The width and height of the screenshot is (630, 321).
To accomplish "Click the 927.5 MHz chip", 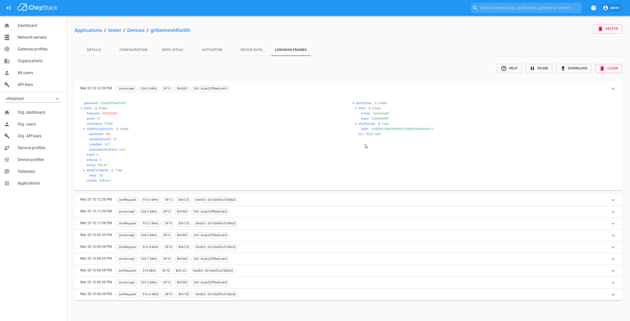I will pos(149,282).
